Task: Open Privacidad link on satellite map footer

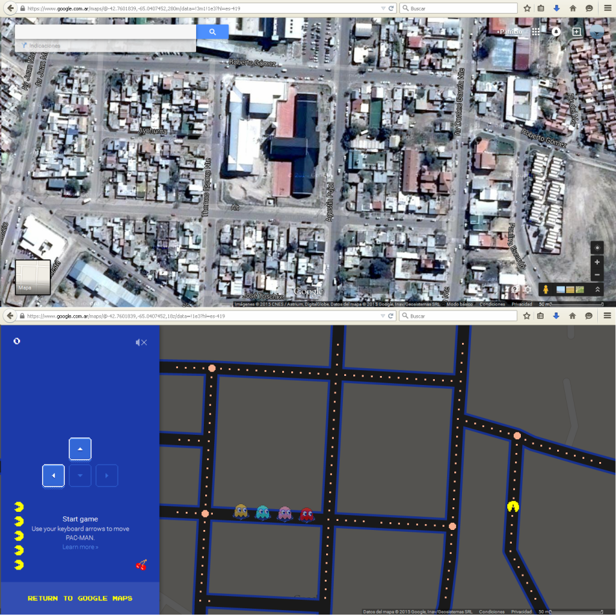Action: [522, 304]
